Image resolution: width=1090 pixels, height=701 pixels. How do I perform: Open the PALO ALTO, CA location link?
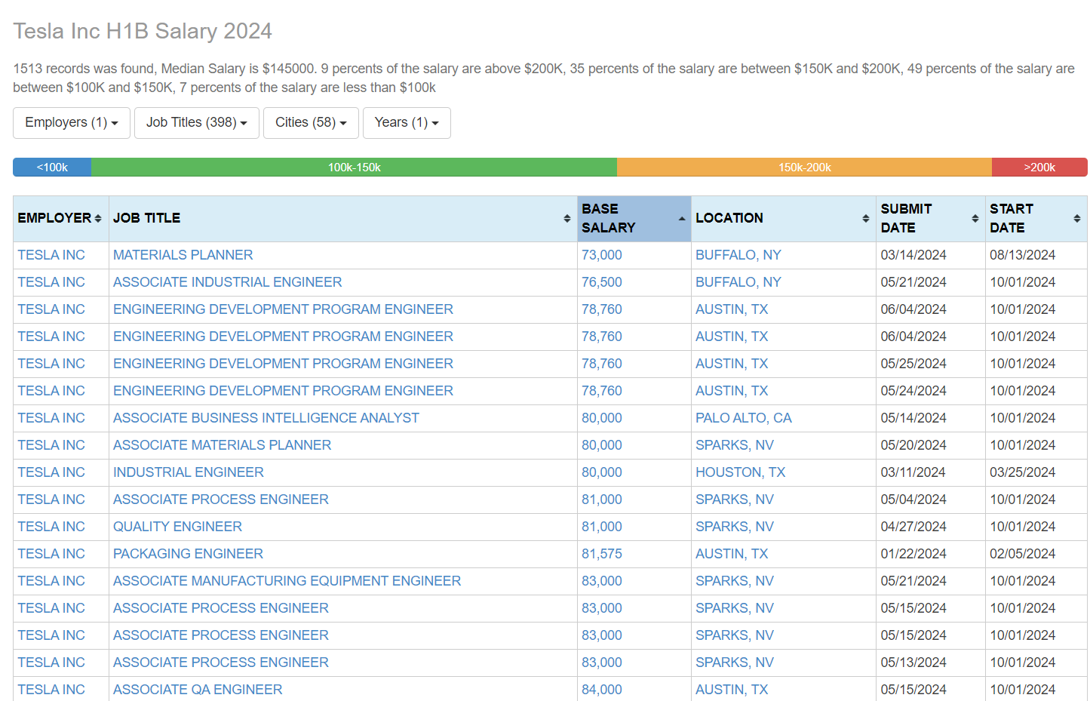(744, 418)
